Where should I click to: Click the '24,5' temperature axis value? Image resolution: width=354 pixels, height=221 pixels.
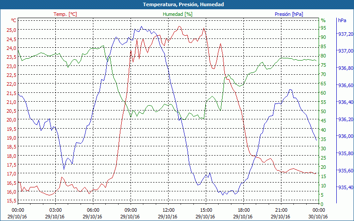[x=12, y=39]
